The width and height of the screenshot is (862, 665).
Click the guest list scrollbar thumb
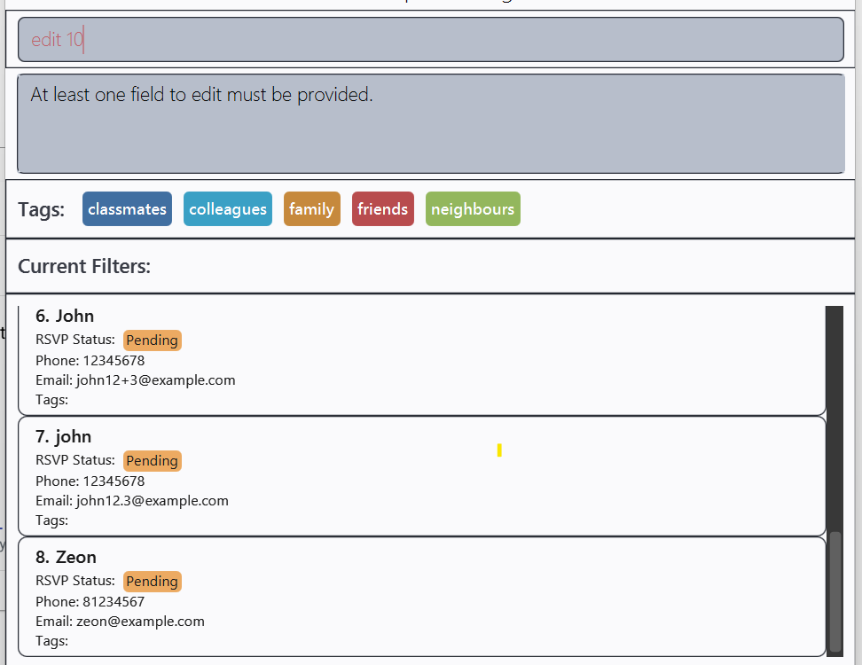[x=835, y=591]
